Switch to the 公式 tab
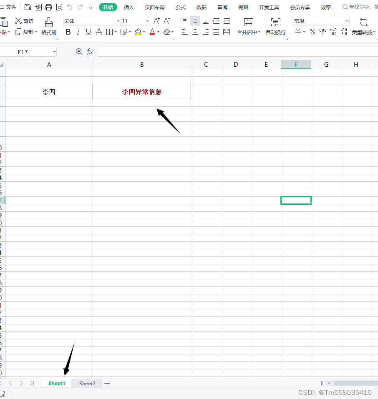This screenshot has width=378, height=399. click(x=181, y=7)
